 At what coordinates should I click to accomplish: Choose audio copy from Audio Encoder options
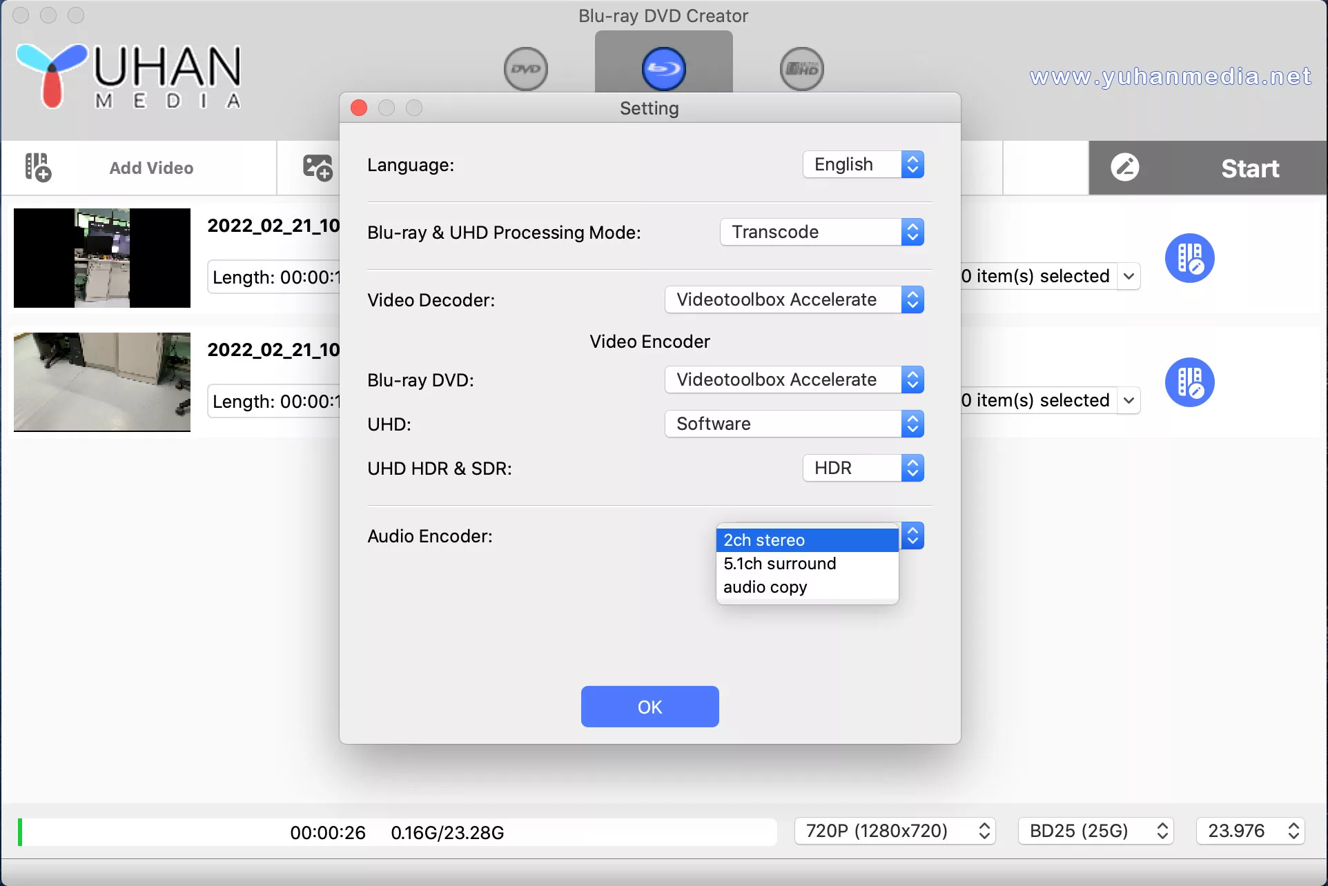765,587
